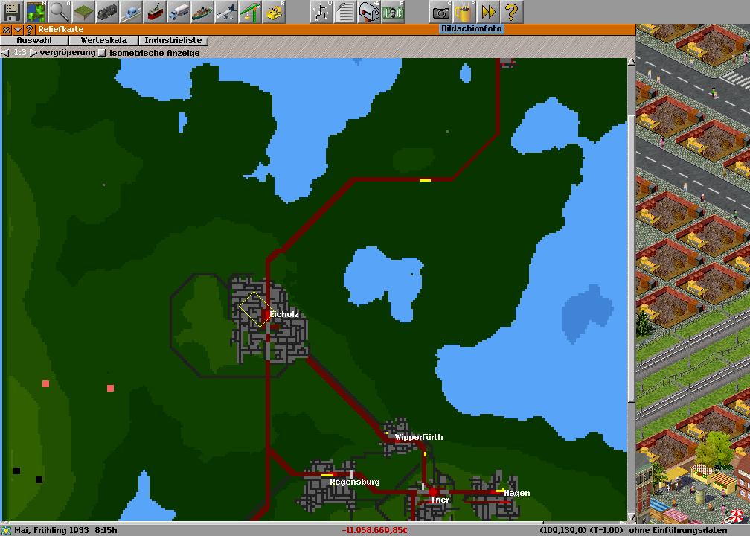Click the right arrow to increase map zoom
Screen dimensions: 750x536
click(x=33, y=53)
